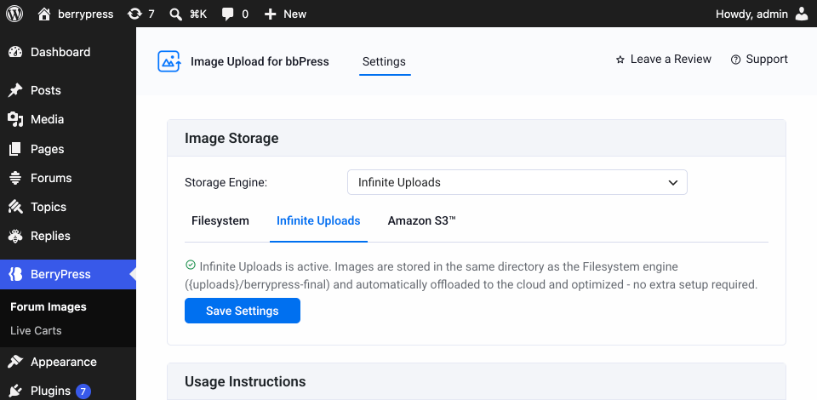The width and height of the screenshot is (817, 400).
Task: Click the Pages icon in sidebar
Action: coord(15,149)
